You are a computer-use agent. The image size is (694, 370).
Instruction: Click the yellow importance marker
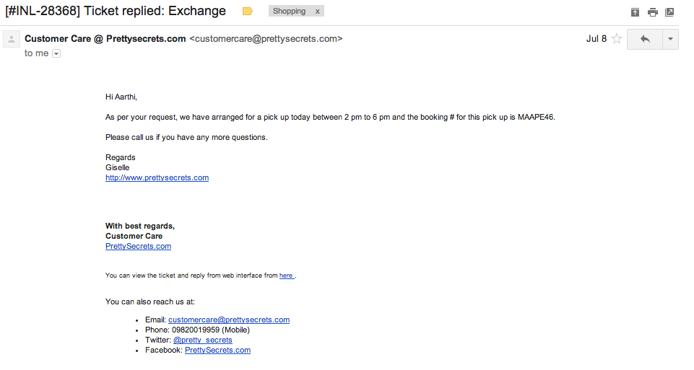coord(248,12)
